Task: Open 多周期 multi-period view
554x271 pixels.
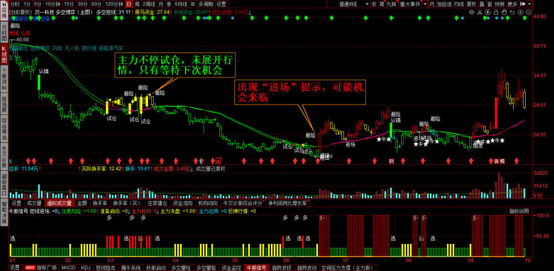Action: 206,4
